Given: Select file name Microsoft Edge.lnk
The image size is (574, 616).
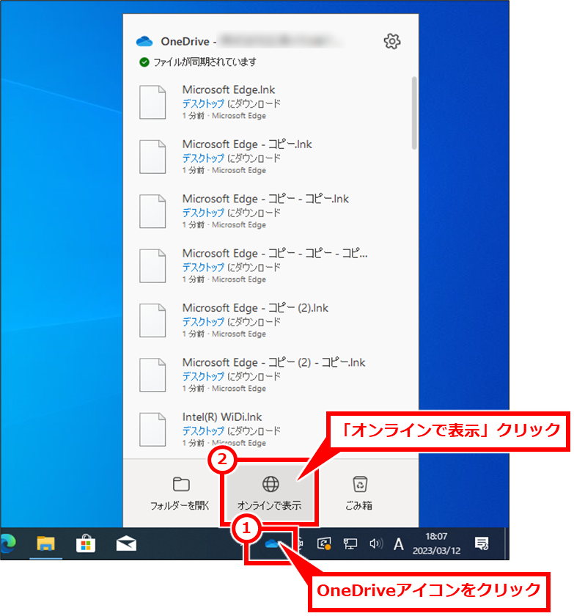Looking at the screenshot, I should [229, 90].
